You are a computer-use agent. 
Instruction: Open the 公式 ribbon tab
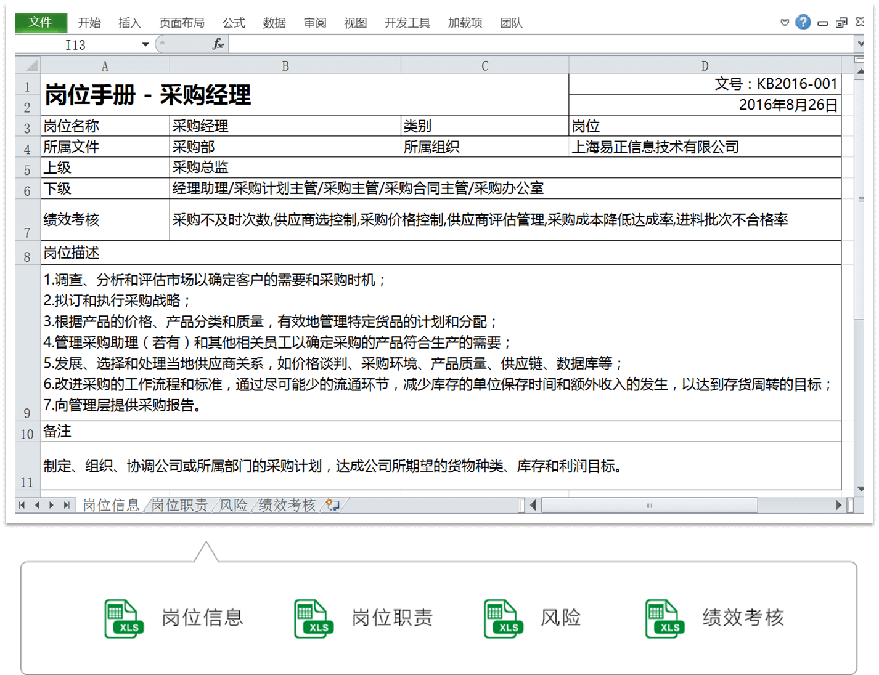[x=234, y=23]
